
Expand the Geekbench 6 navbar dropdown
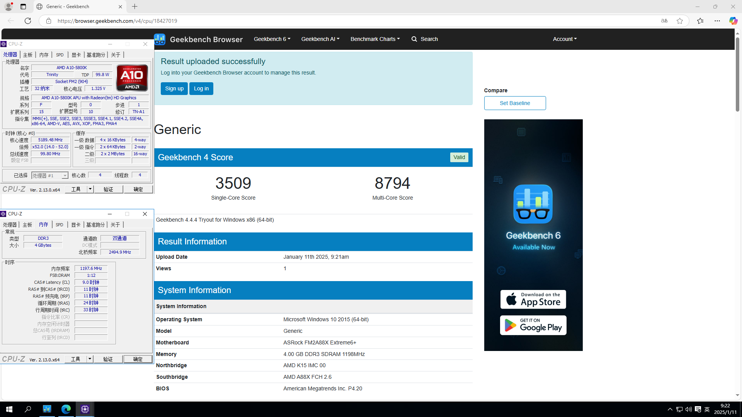click(272, 39)
